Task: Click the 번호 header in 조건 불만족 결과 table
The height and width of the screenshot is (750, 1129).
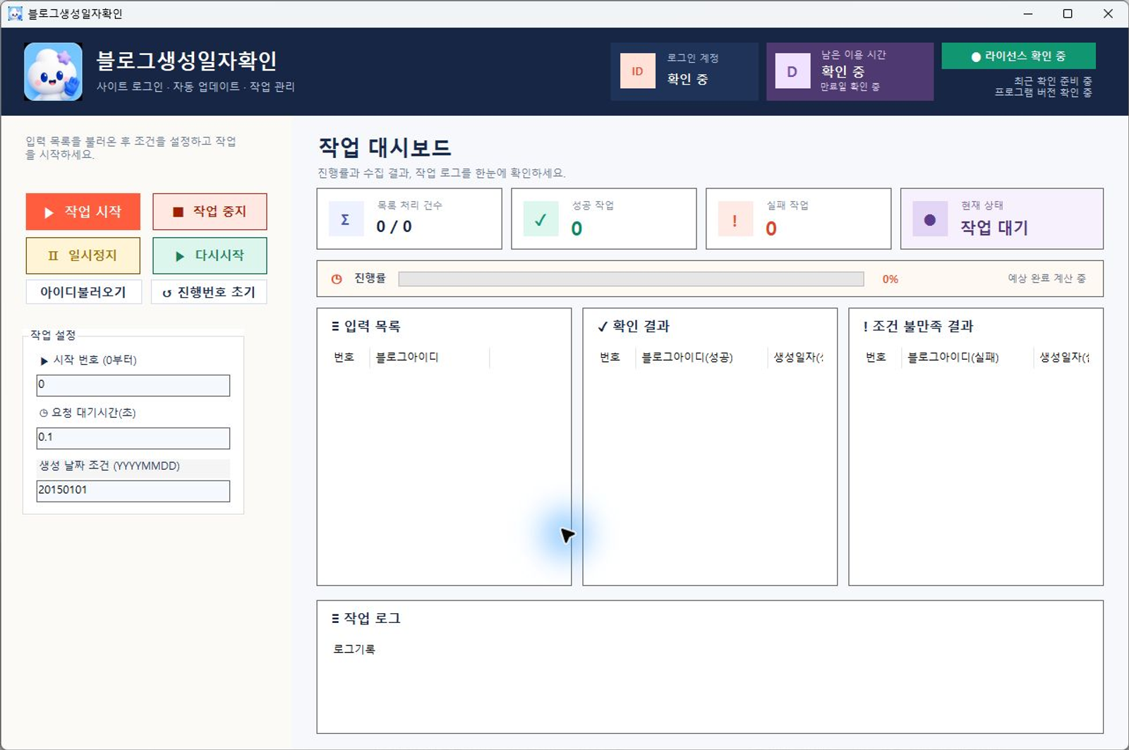Action: (x=876, y=357)
